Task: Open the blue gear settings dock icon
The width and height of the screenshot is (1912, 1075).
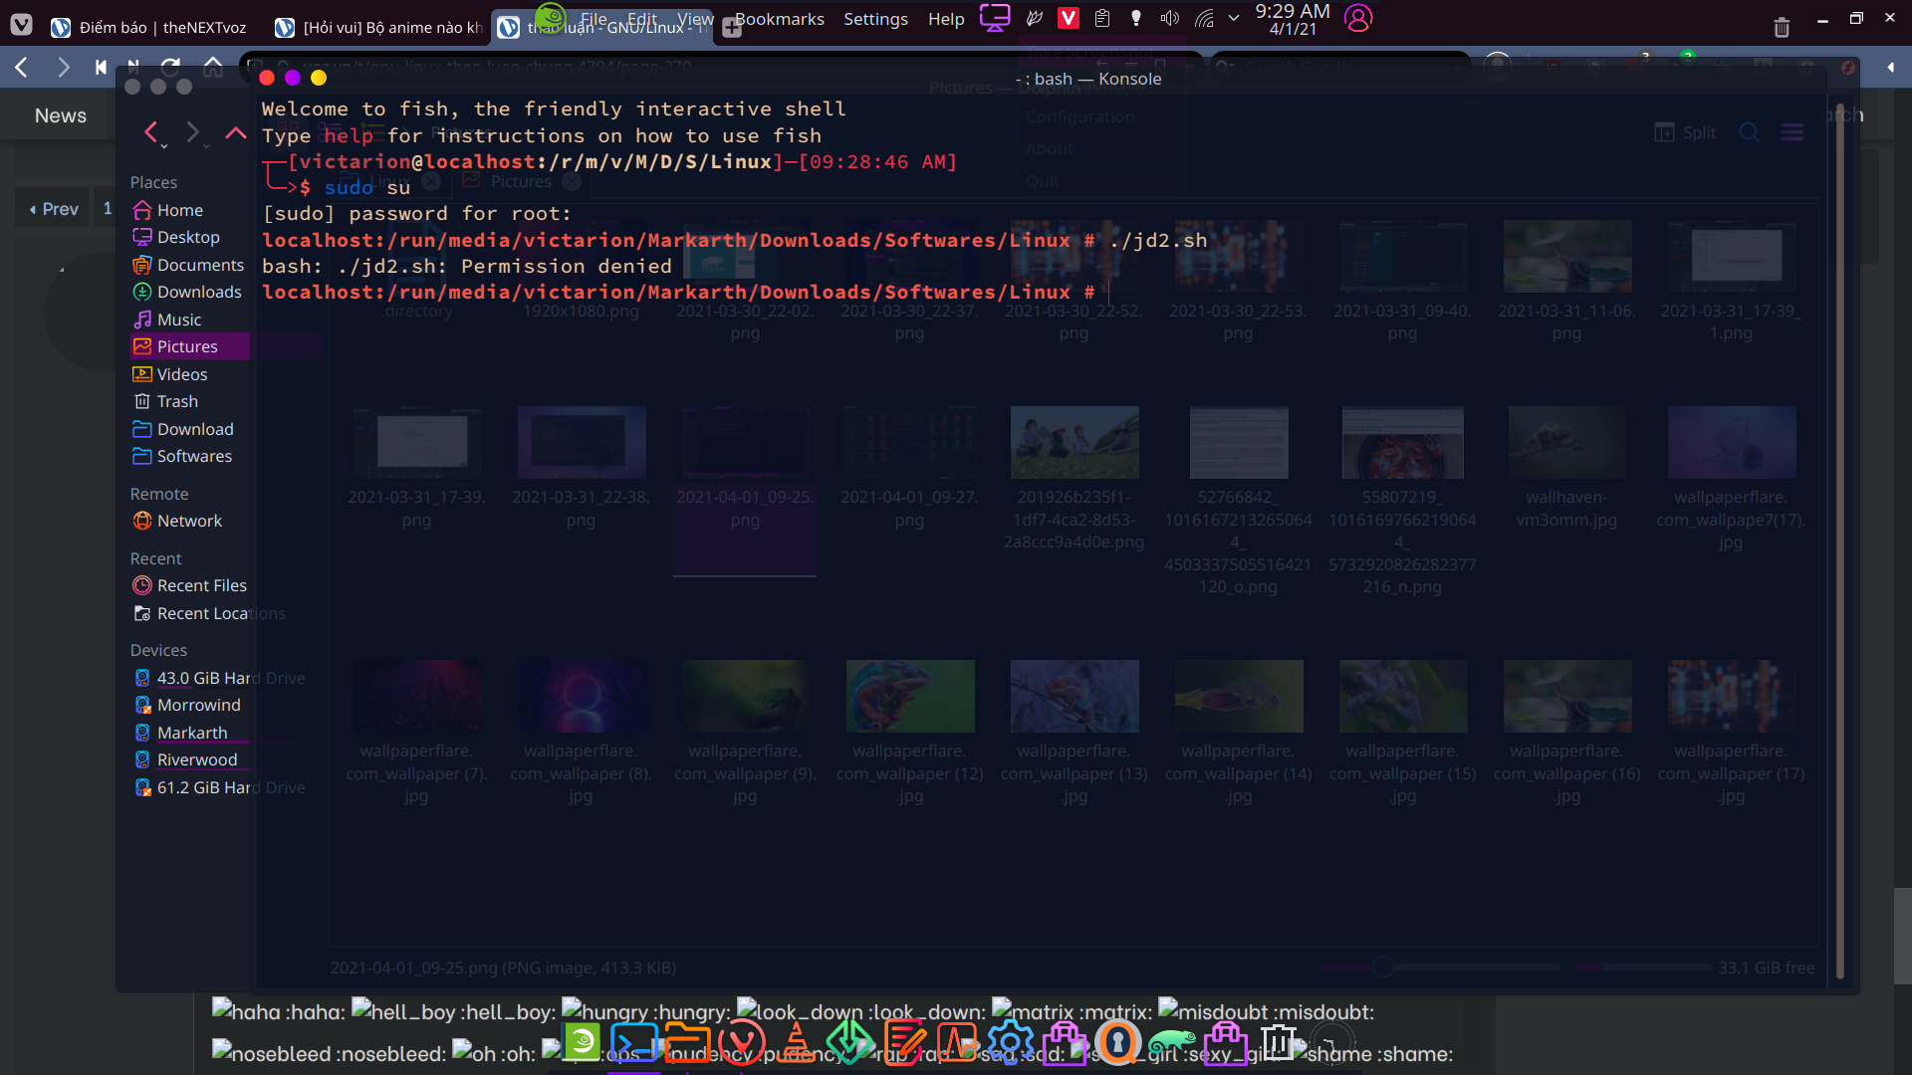Action: pyautogui.click(x=1011, y=1042)
